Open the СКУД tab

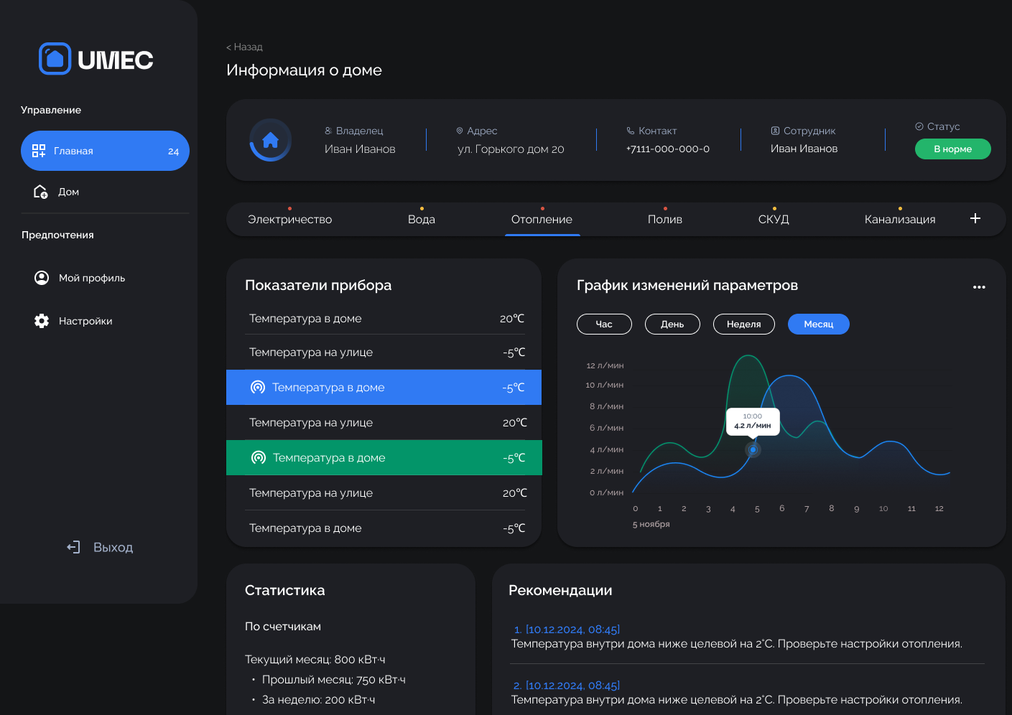coord(774,219)
